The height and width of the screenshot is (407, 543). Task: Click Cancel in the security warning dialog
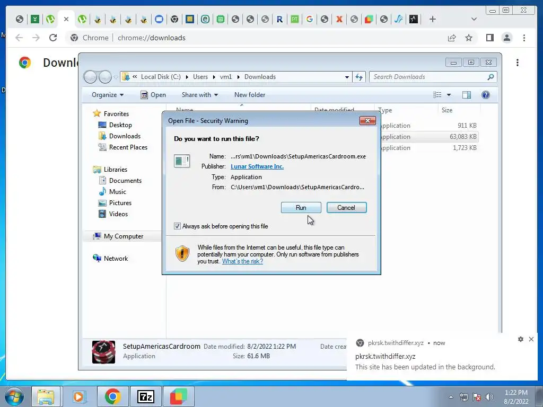coord(346,208)
